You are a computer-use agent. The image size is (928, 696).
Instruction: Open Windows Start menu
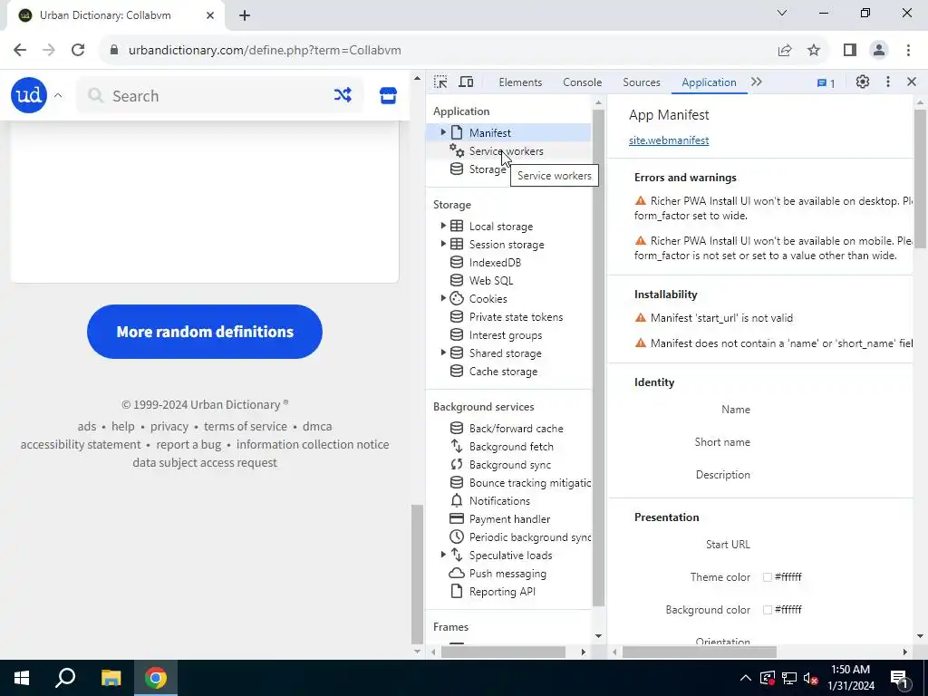22,678
